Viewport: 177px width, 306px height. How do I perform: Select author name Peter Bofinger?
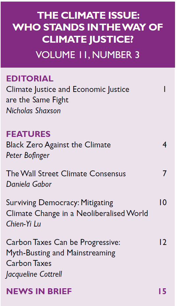28,156
